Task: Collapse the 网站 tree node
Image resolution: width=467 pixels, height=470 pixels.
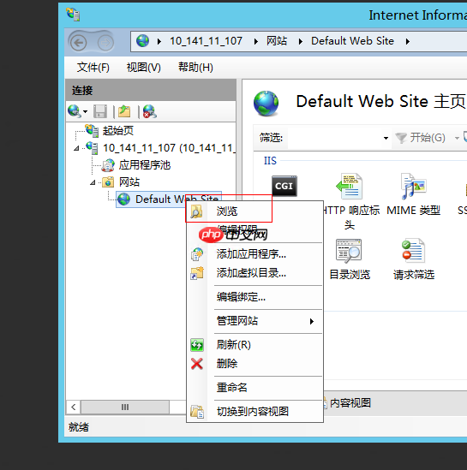Action: click(93, 182)
